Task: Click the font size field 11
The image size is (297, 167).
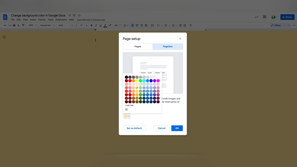Action: [x=81, y=25]
